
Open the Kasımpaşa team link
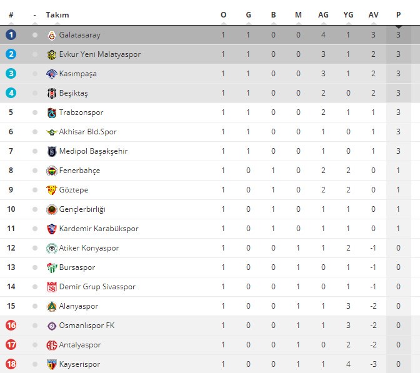(x=77, y=74)
